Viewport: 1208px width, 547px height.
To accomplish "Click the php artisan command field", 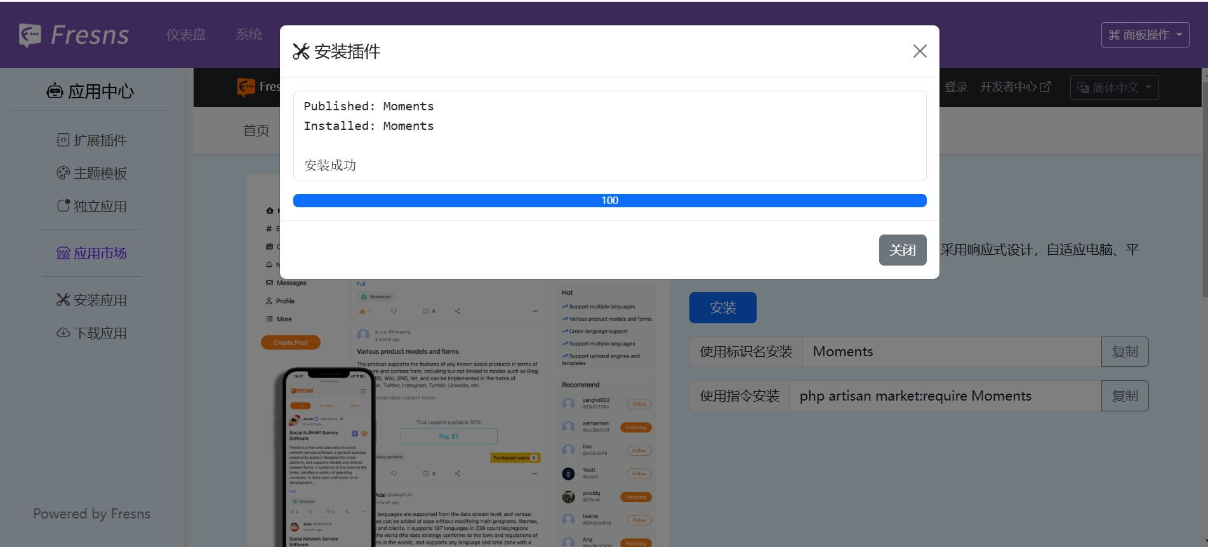I will [945, 396].
